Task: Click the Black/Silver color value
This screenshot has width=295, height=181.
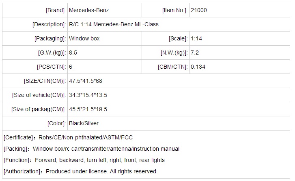Action: pos(84,123)
